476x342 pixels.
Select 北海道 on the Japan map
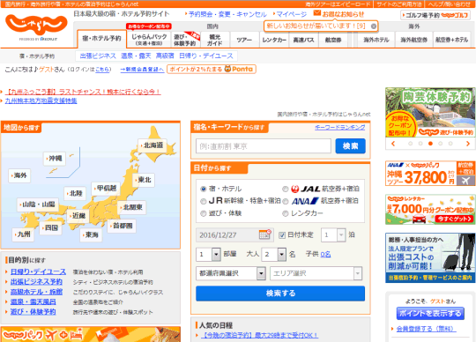pyautogui.click(x=152, y=145)
